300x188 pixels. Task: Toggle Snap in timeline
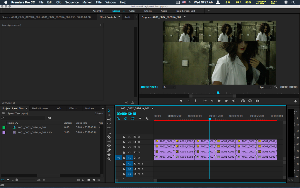tap(126, 119)
